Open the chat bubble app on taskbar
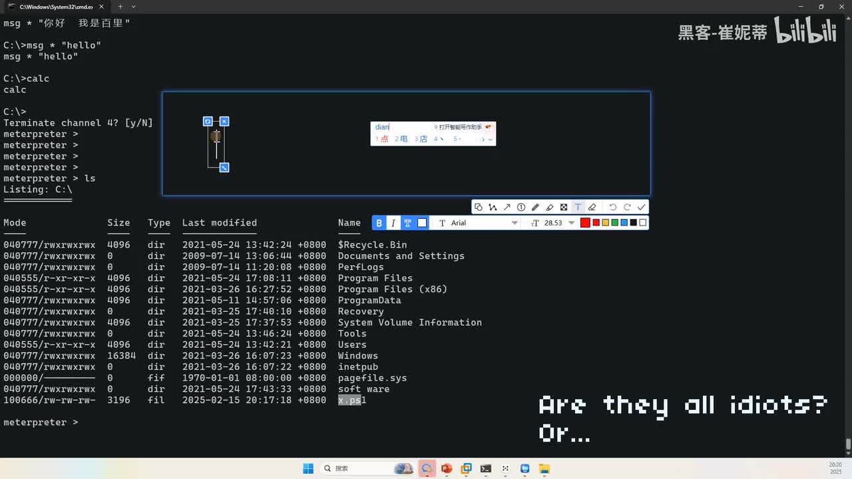Image resolution: width=852 pixels, height=479 pixels. pos(427,468)
